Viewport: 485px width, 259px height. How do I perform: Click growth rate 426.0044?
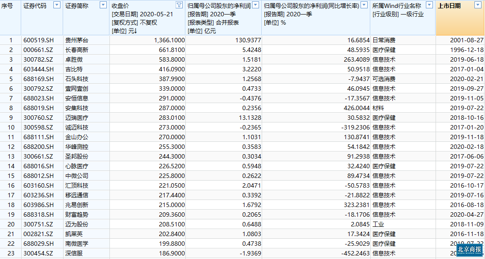tap(357, 108)
